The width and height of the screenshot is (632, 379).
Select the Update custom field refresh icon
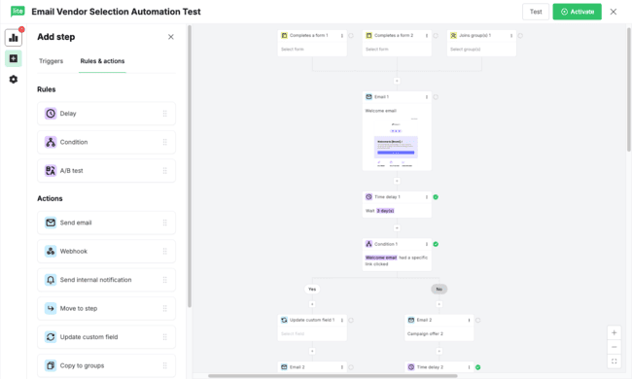click(51, 337)
